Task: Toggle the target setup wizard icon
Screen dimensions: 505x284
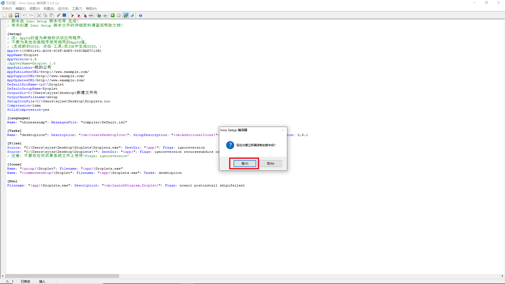Action: pos(126,15)
